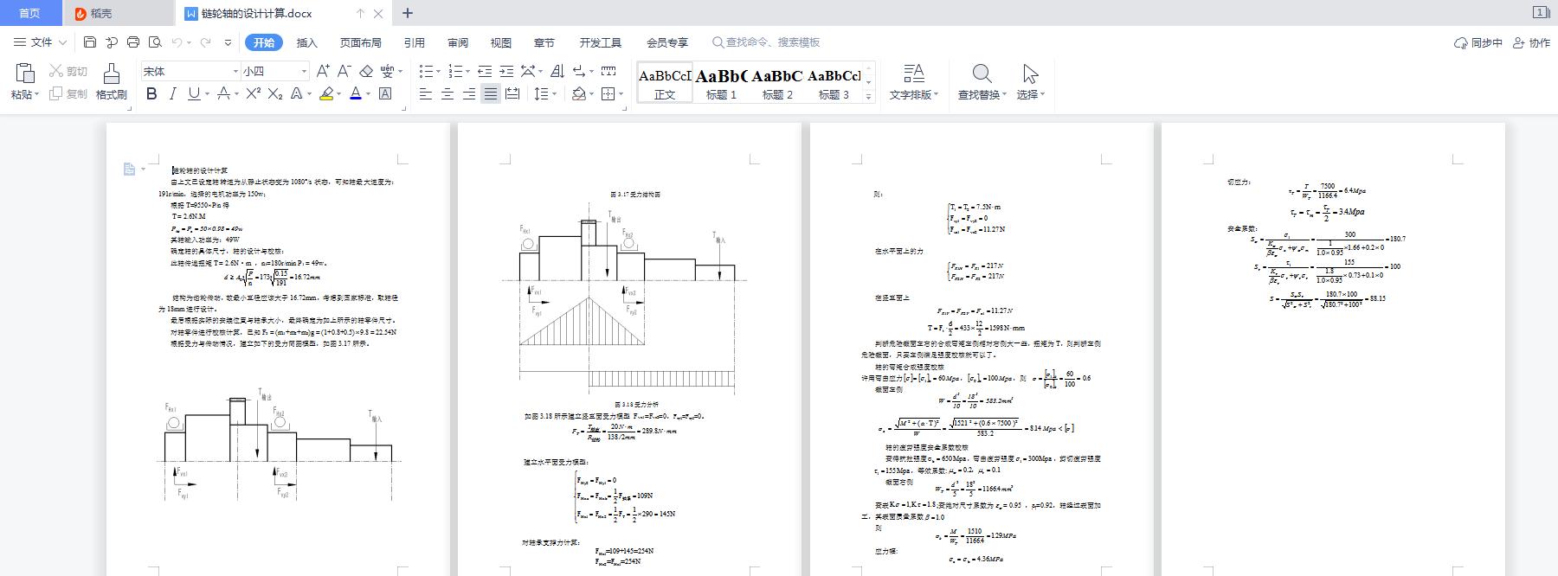
Task: Open the 首页 home tab
Action: pos(30,13)
